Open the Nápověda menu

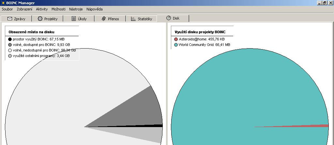tap(94, 9)
